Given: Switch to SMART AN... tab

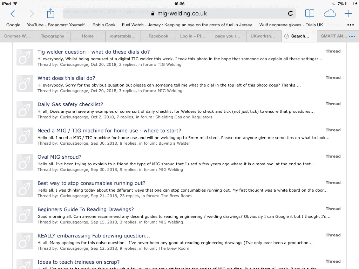Looking at the screenshot, I should pyautogui.click(x=334, y=36).
